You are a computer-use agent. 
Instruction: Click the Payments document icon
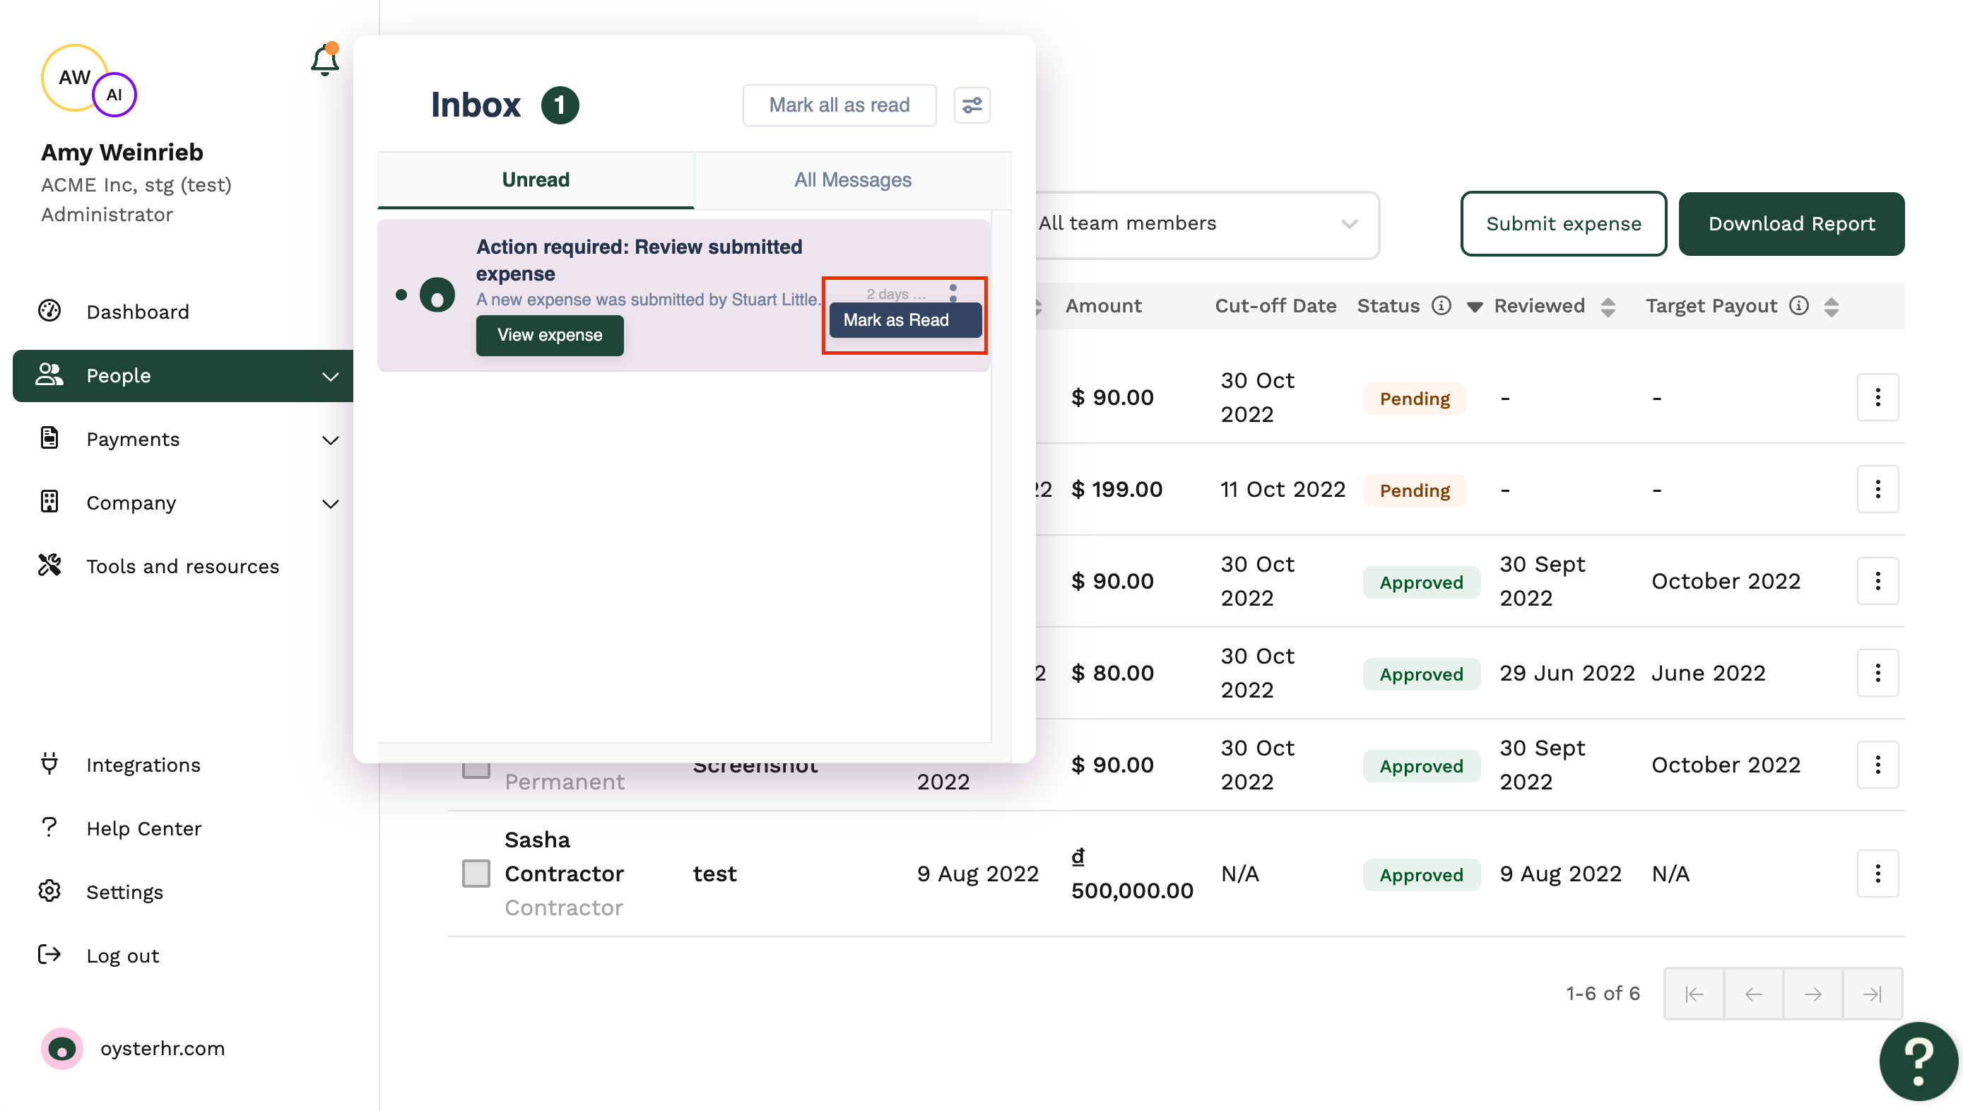pos(49,438)
